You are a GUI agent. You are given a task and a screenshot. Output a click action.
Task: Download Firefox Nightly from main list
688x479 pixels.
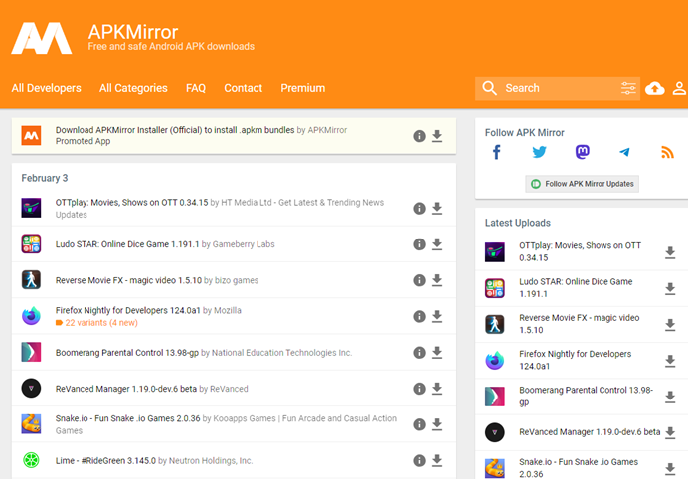[437, 316]
